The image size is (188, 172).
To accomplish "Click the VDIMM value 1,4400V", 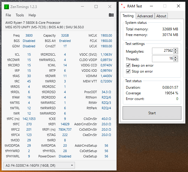I will pos(106,76).
